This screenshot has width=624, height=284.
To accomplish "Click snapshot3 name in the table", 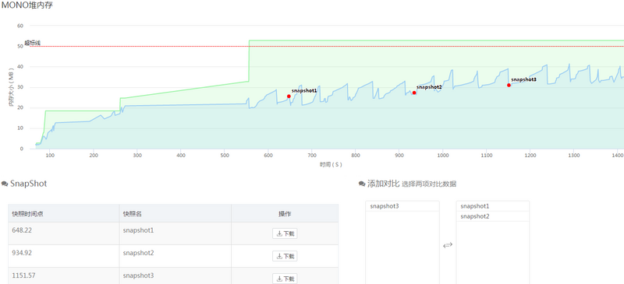I will coord(138,275).
